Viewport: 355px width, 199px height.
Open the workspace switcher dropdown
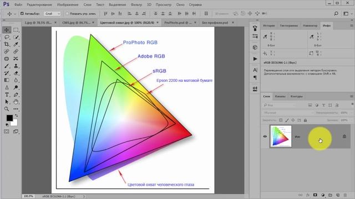coord(347,13)
